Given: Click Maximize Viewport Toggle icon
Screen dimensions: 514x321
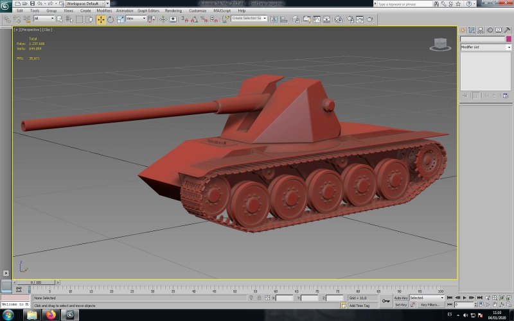Looking at the screenshot, I should coord(509,304).
